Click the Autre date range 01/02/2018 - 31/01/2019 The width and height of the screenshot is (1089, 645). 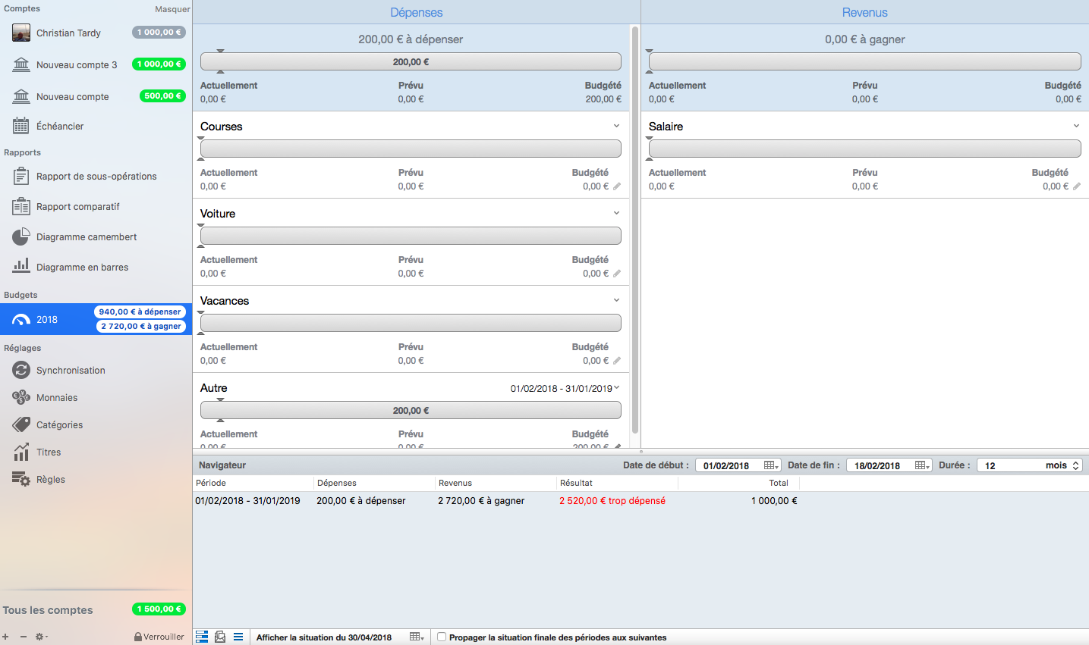[x=561, y=388]
